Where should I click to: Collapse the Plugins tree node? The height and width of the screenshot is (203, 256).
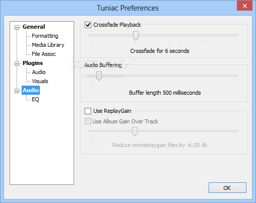point(17,63)
